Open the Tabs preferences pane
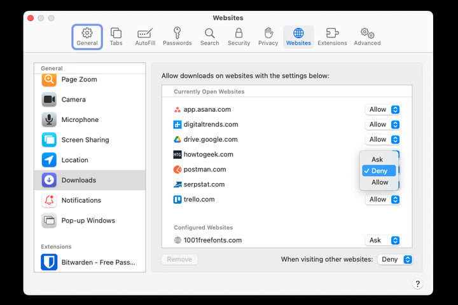 (x=116, y=37)
